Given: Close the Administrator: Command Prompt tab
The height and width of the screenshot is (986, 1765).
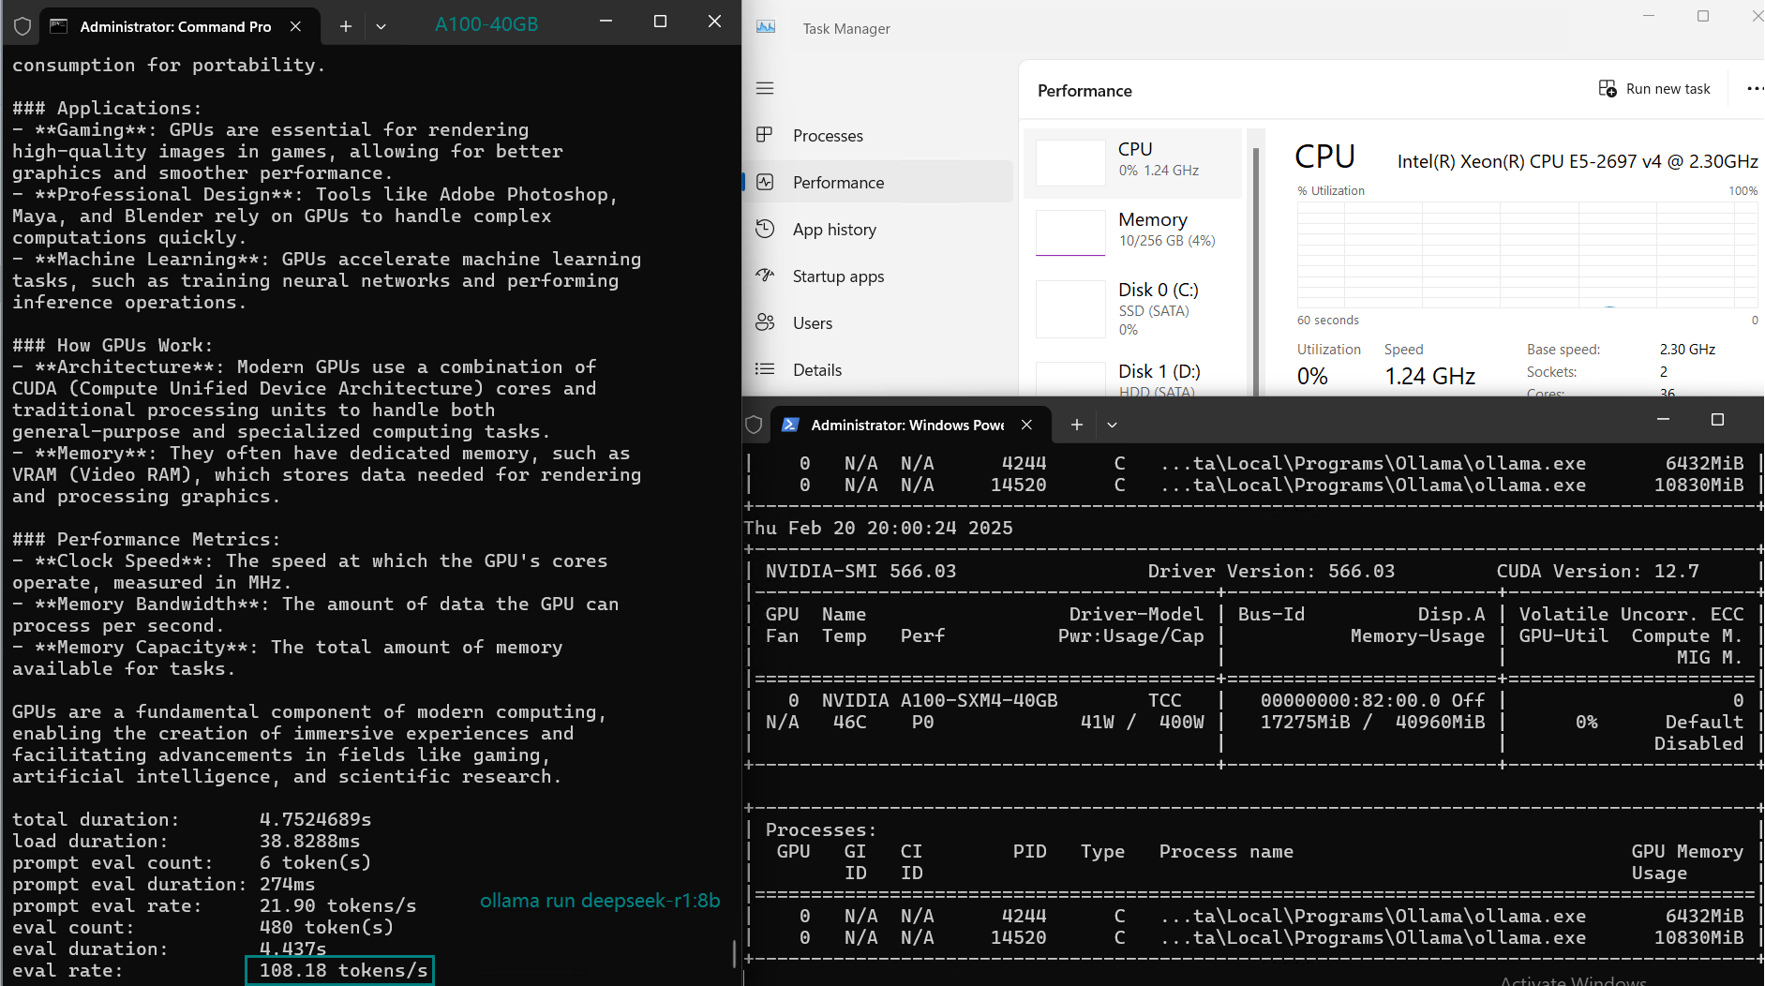Looking at the screenshot, I should tap(295, 26).
